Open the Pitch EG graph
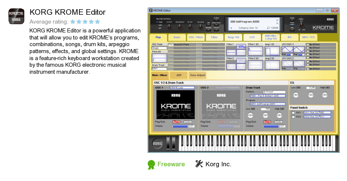The height and width of the screenshot is (181, 347). click(159, 58)
